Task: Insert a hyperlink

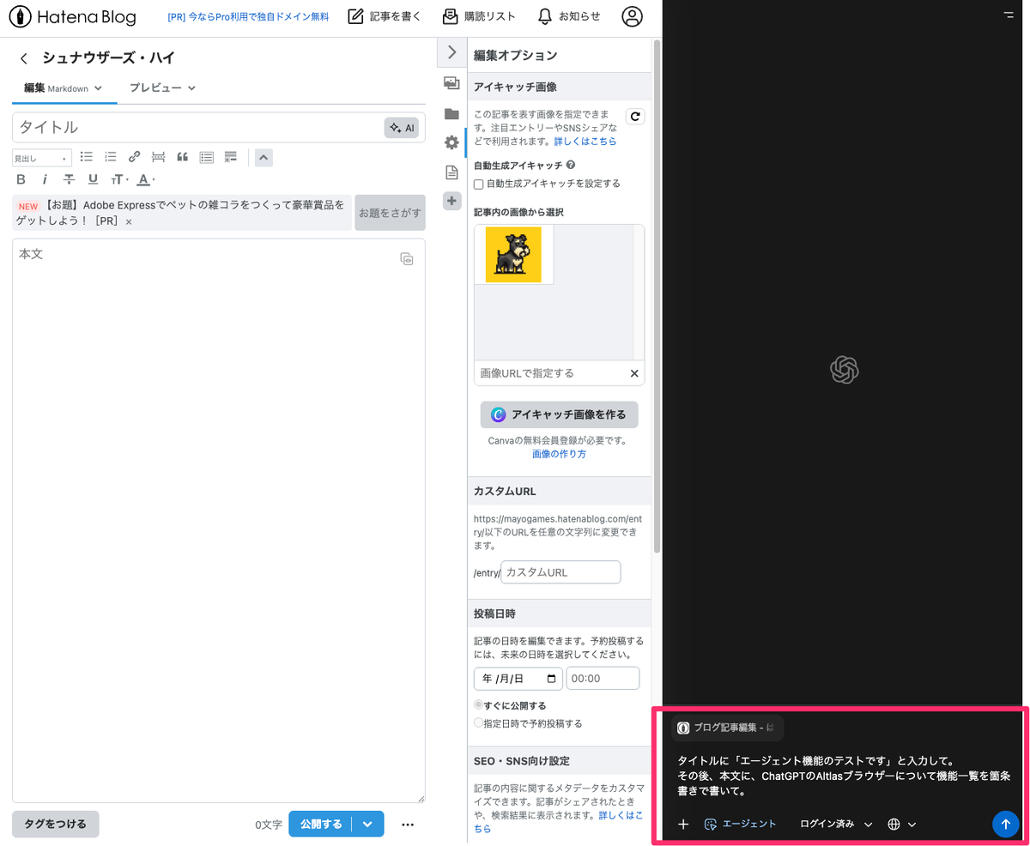Action: coord(134,157)
